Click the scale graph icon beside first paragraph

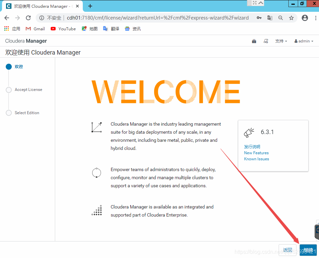click(97, 127)
